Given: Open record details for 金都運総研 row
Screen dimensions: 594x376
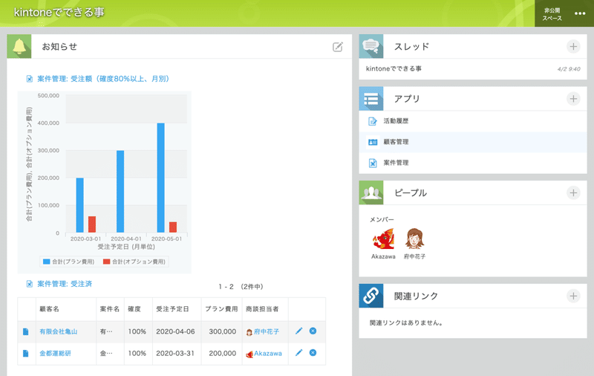Looking at the screenshot, I should point(26,353).
